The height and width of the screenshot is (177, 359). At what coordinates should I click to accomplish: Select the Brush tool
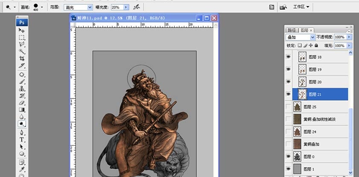point(22,81)
